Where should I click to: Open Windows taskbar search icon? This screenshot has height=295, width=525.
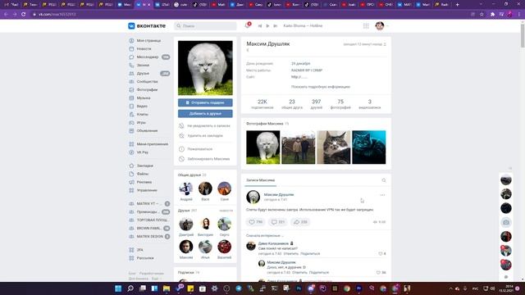(130, 288)
